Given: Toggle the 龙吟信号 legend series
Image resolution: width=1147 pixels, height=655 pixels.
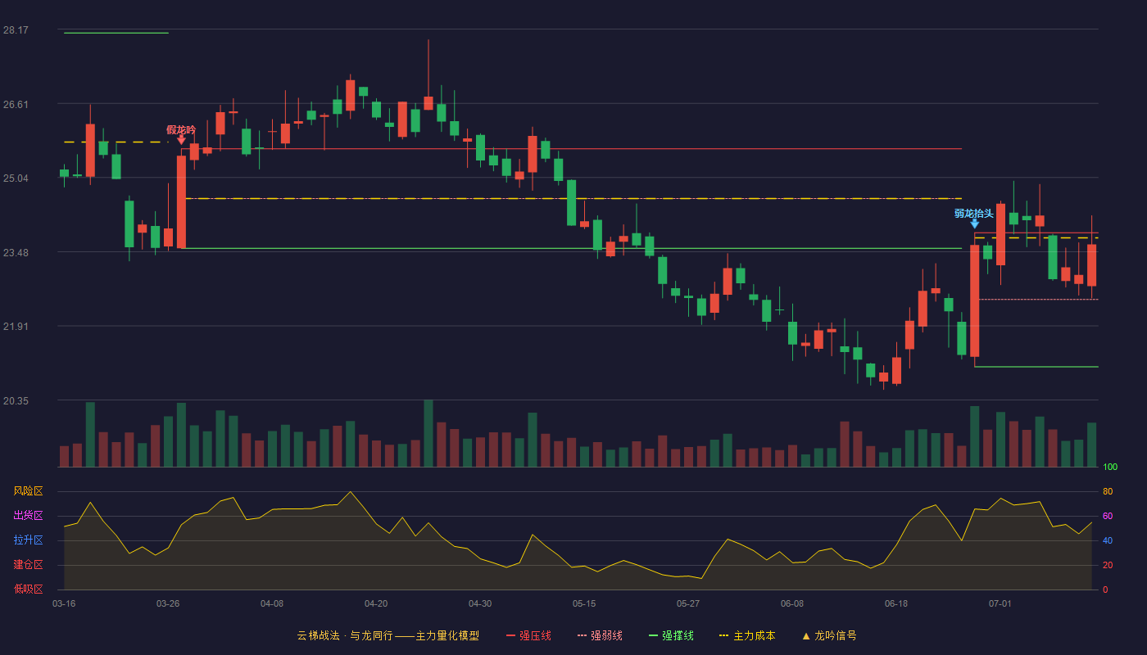Looking at the screenshot, I should point(828,635).
